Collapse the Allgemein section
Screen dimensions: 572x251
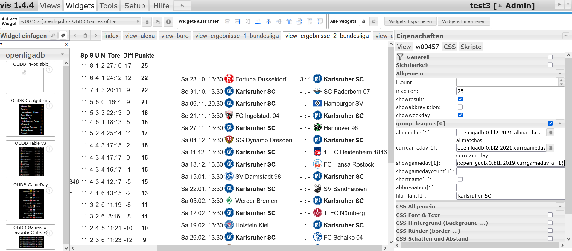559,73
